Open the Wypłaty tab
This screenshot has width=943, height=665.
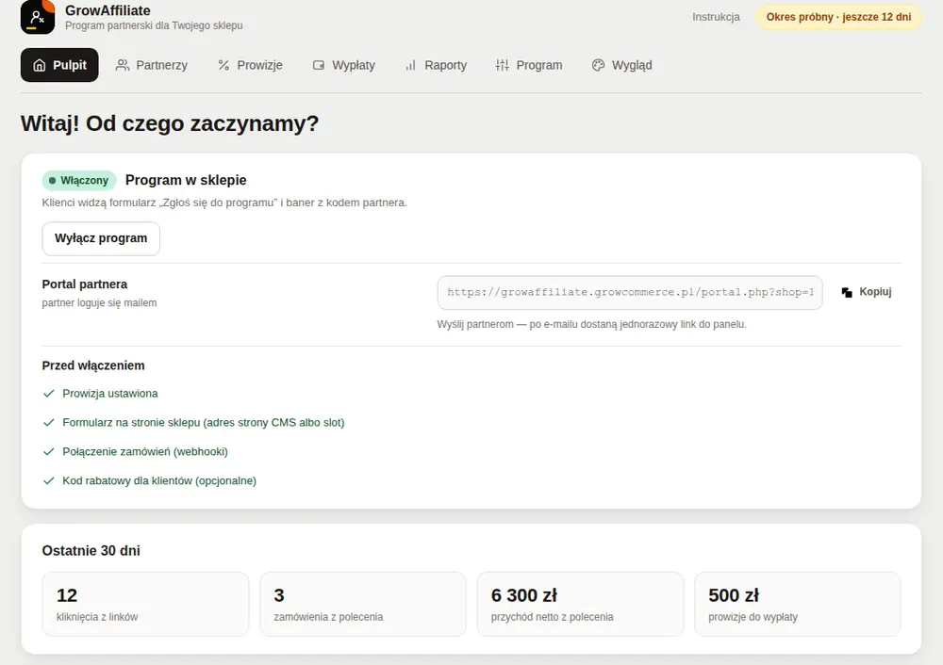[344, 65]
